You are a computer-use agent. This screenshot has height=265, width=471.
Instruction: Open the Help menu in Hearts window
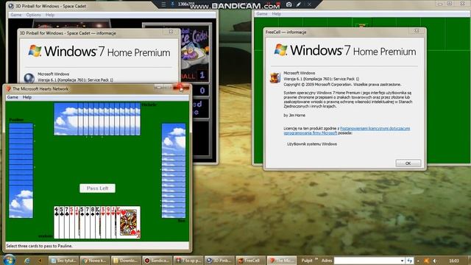[27, 97]
